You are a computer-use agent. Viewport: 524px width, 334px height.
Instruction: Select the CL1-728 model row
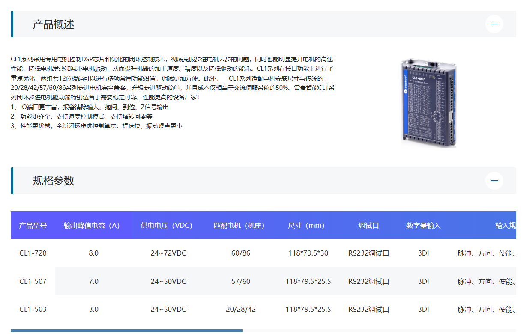(x=33, y=253)
